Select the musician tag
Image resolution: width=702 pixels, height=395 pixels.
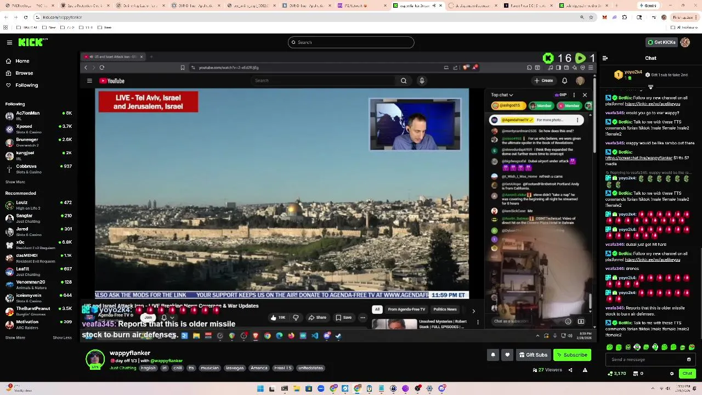(x=210, y=368)
